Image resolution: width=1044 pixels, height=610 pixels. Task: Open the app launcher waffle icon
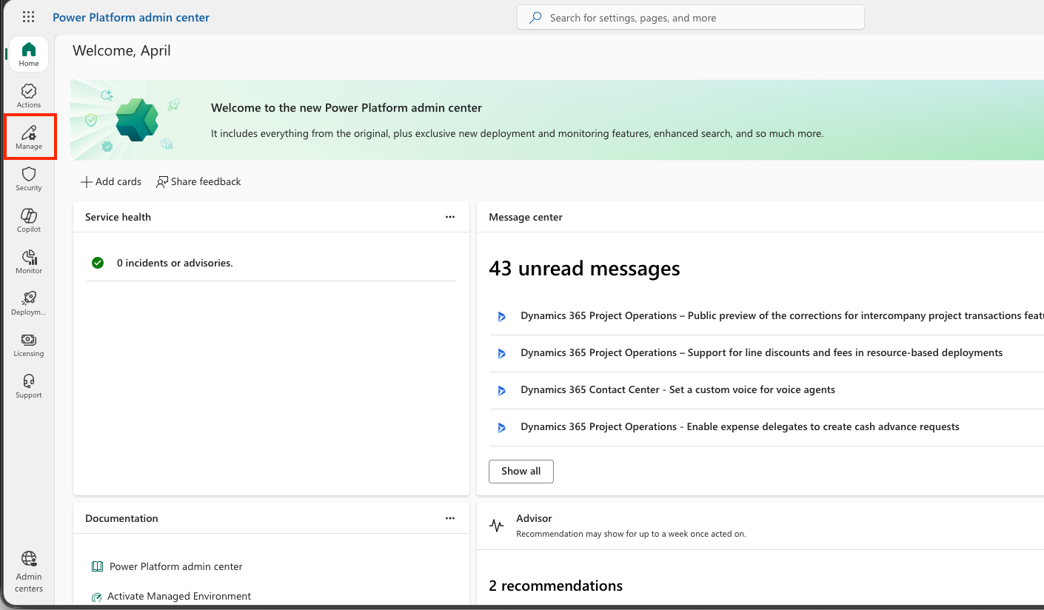pos(29,17)
